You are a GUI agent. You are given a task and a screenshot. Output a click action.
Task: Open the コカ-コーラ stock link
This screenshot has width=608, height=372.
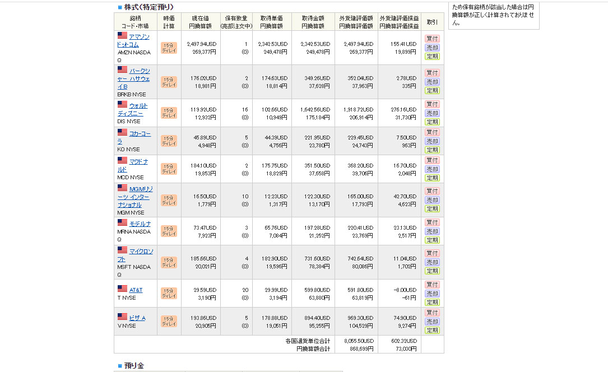point(134,138)
